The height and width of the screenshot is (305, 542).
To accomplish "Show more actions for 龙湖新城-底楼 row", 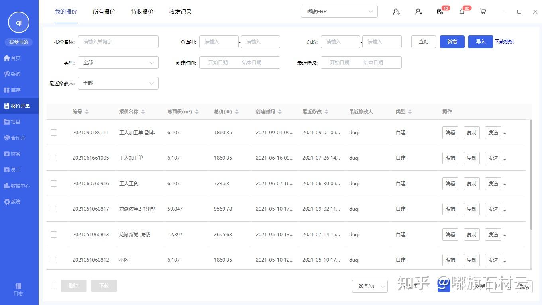I will [x=505, y=235].
